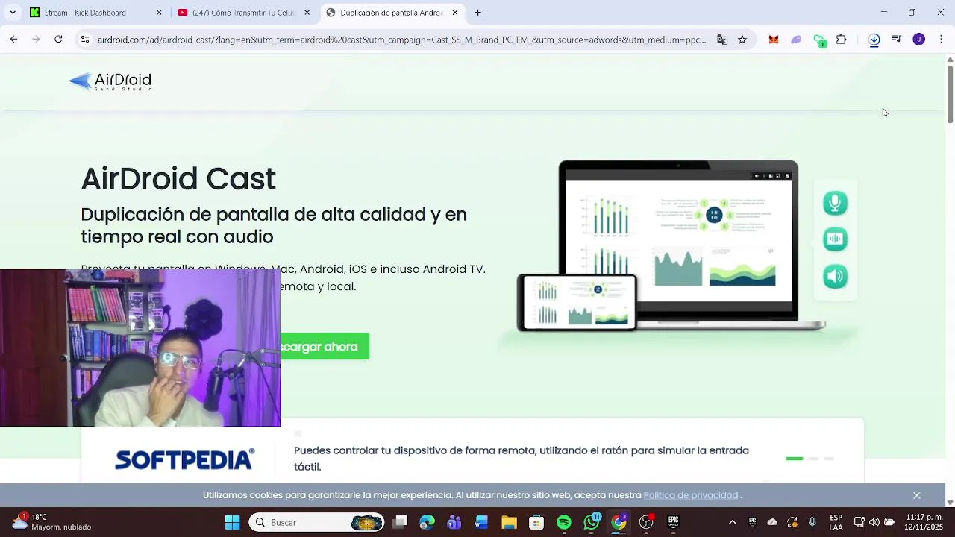This screenshot has width=955, height=537.
Task: Open the volume tray icon
Action: (x=874, y=522)
